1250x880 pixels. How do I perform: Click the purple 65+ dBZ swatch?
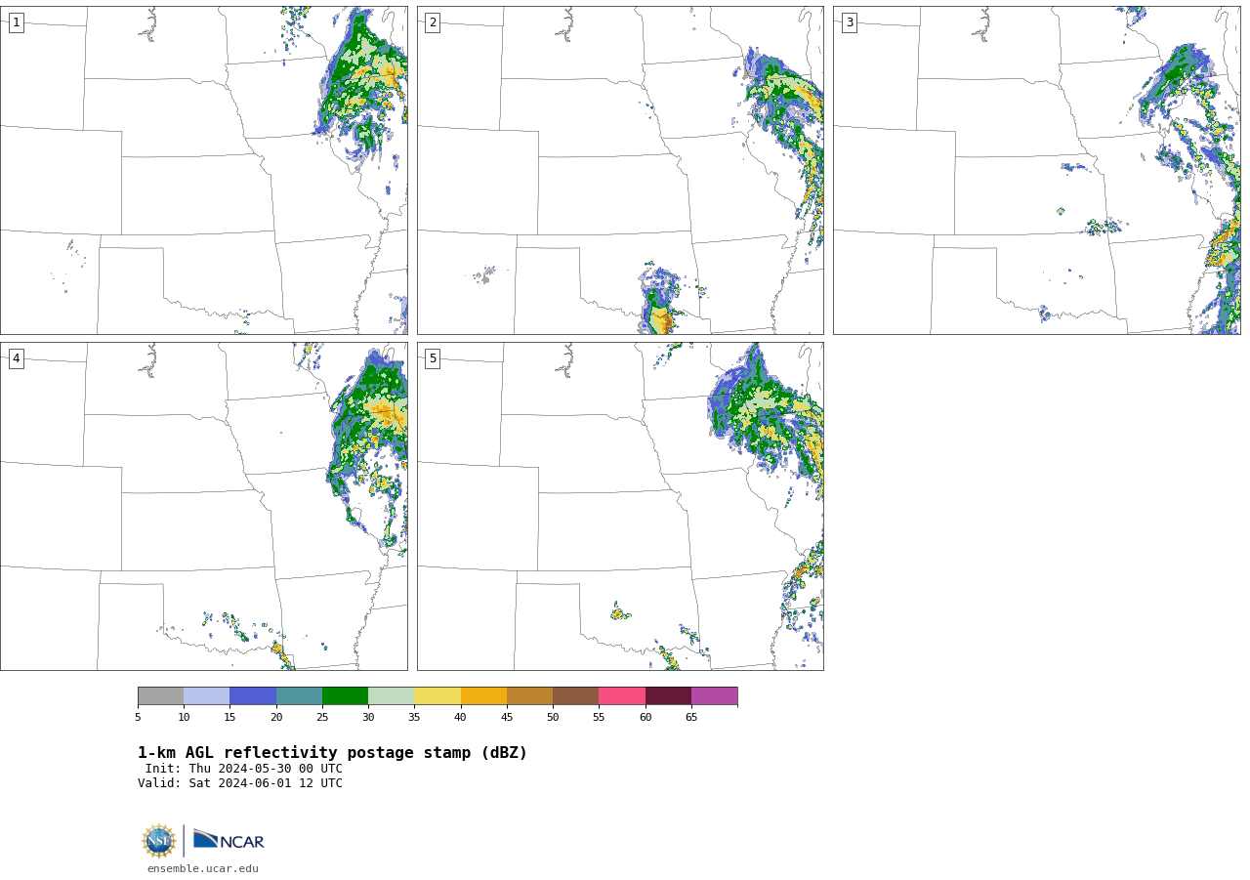click(714, 696)
